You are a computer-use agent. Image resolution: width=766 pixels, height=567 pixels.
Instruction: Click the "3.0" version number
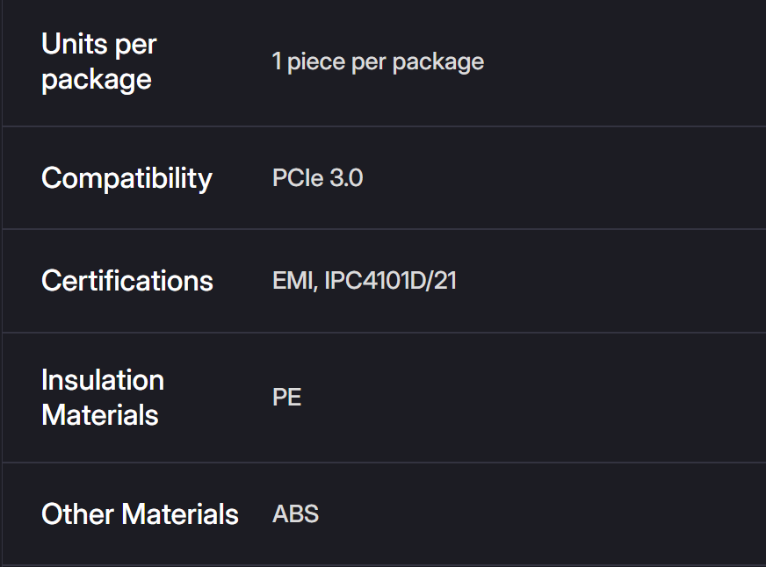click(346, 178)
